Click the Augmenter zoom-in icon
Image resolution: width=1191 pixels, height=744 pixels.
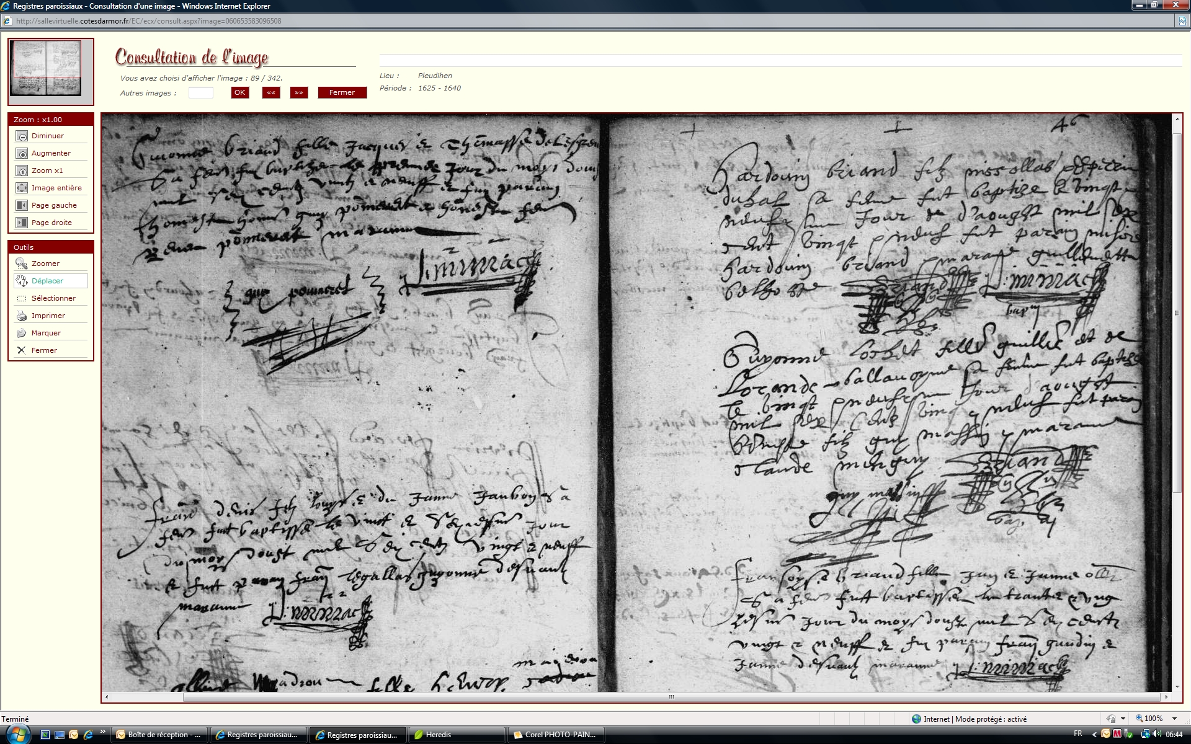click(22, 153)
